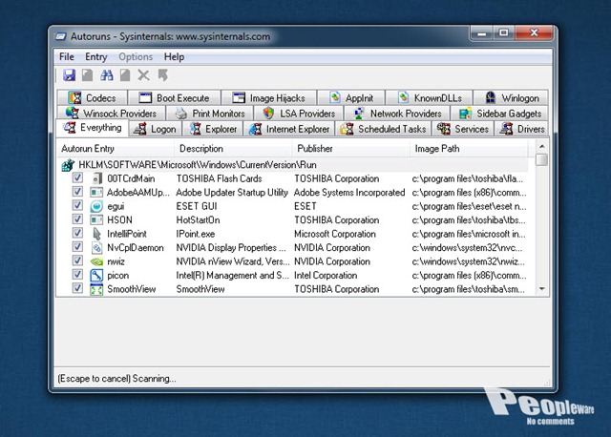Click the egui ESET icon
Viewport: 611px width, 437px height.
[x=96, y=206]
